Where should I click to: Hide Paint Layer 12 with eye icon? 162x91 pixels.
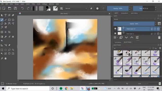coord(115,29)
